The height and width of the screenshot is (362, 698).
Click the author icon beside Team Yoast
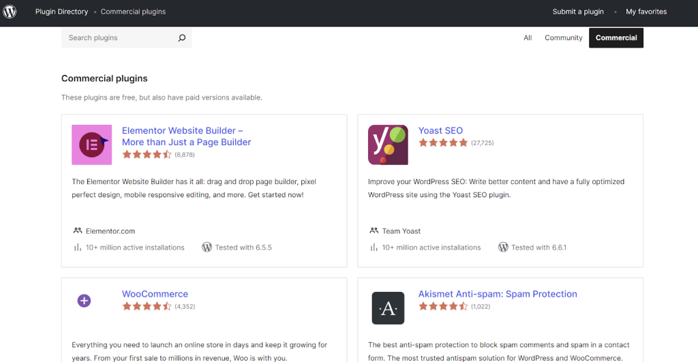pos(374,230)
